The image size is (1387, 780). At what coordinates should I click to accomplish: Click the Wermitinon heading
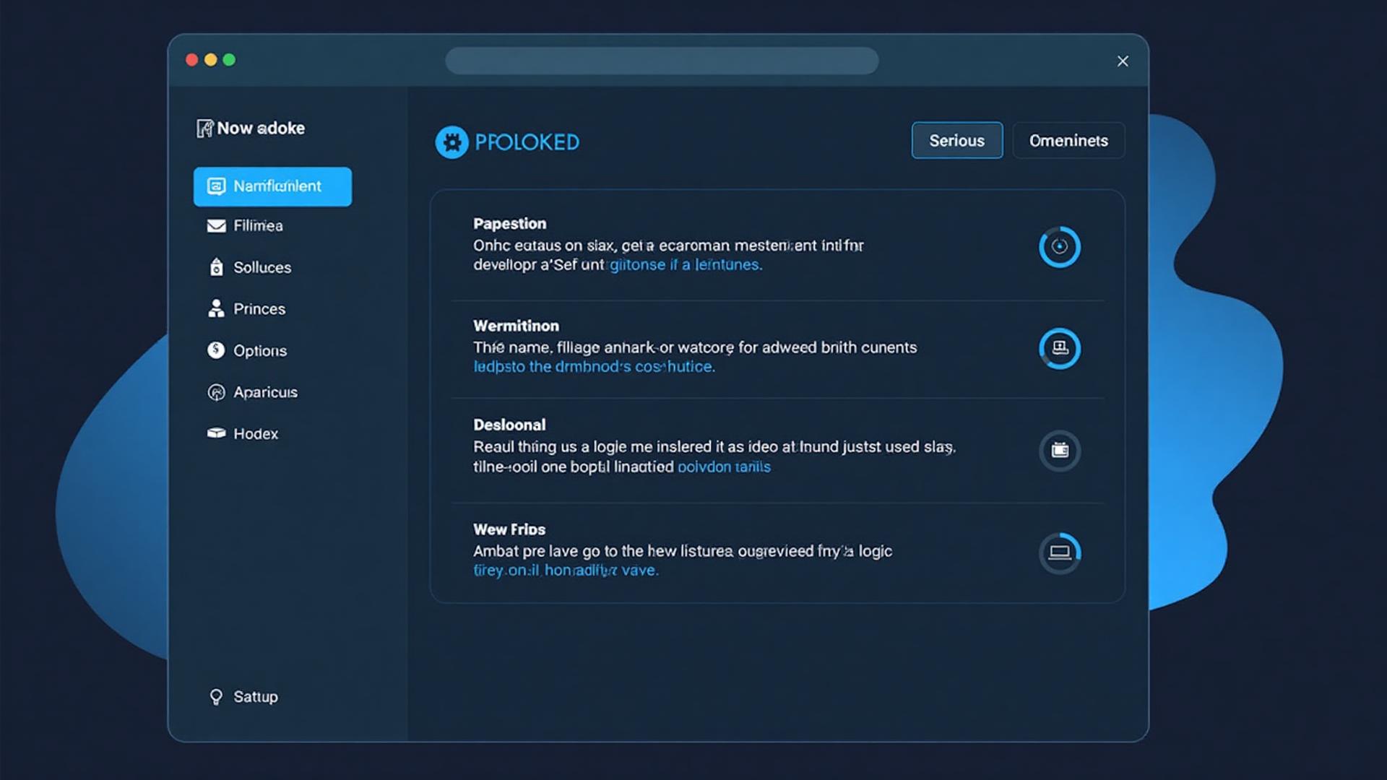[x=516, y=326]
